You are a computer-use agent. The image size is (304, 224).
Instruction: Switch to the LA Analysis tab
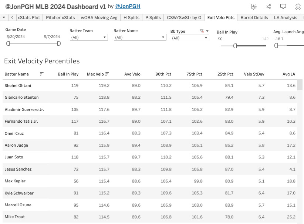click(x=286, y=18)
